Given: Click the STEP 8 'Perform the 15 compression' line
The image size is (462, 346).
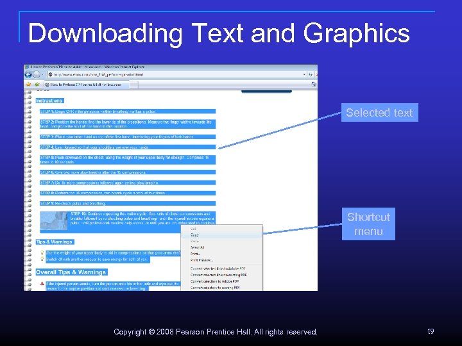Looking at the screenshot, I should click(128, 193).
